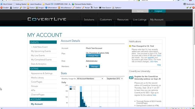Click the gray button beside Logout
This screenshot has width=195, height=109.
(x=140, y=11)
